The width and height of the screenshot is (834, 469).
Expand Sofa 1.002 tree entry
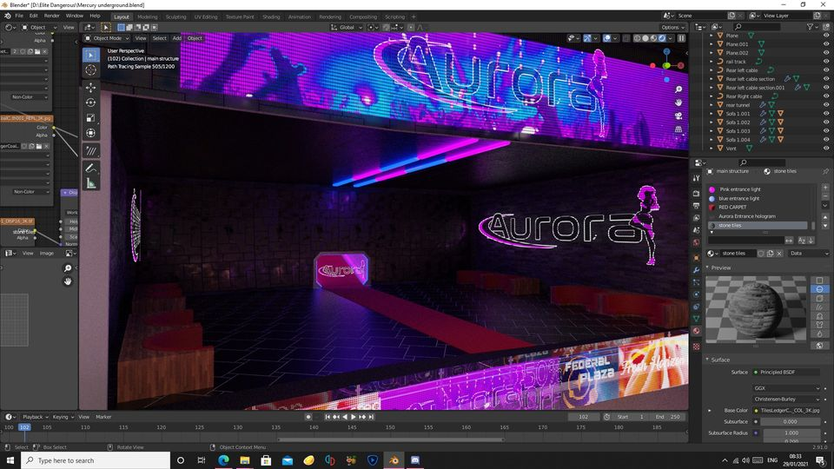click(712, 122)
